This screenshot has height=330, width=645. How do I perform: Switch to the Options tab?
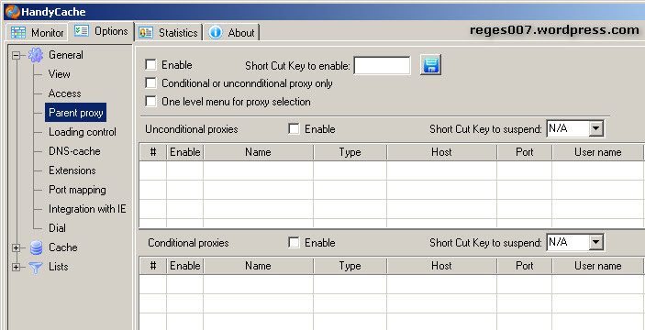pos(102,31)
